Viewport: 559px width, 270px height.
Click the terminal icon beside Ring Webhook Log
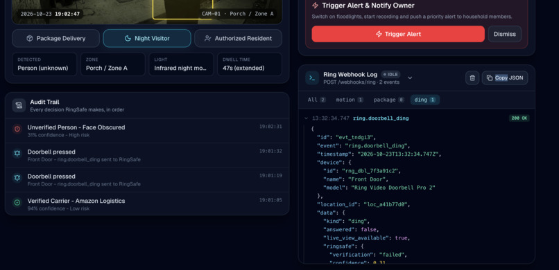[312, 78]
